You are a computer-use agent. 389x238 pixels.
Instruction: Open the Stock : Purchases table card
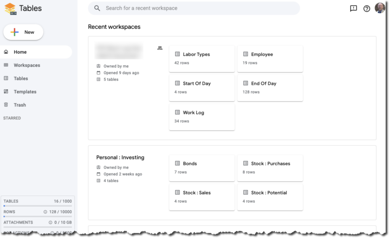[x=270, y=168]
